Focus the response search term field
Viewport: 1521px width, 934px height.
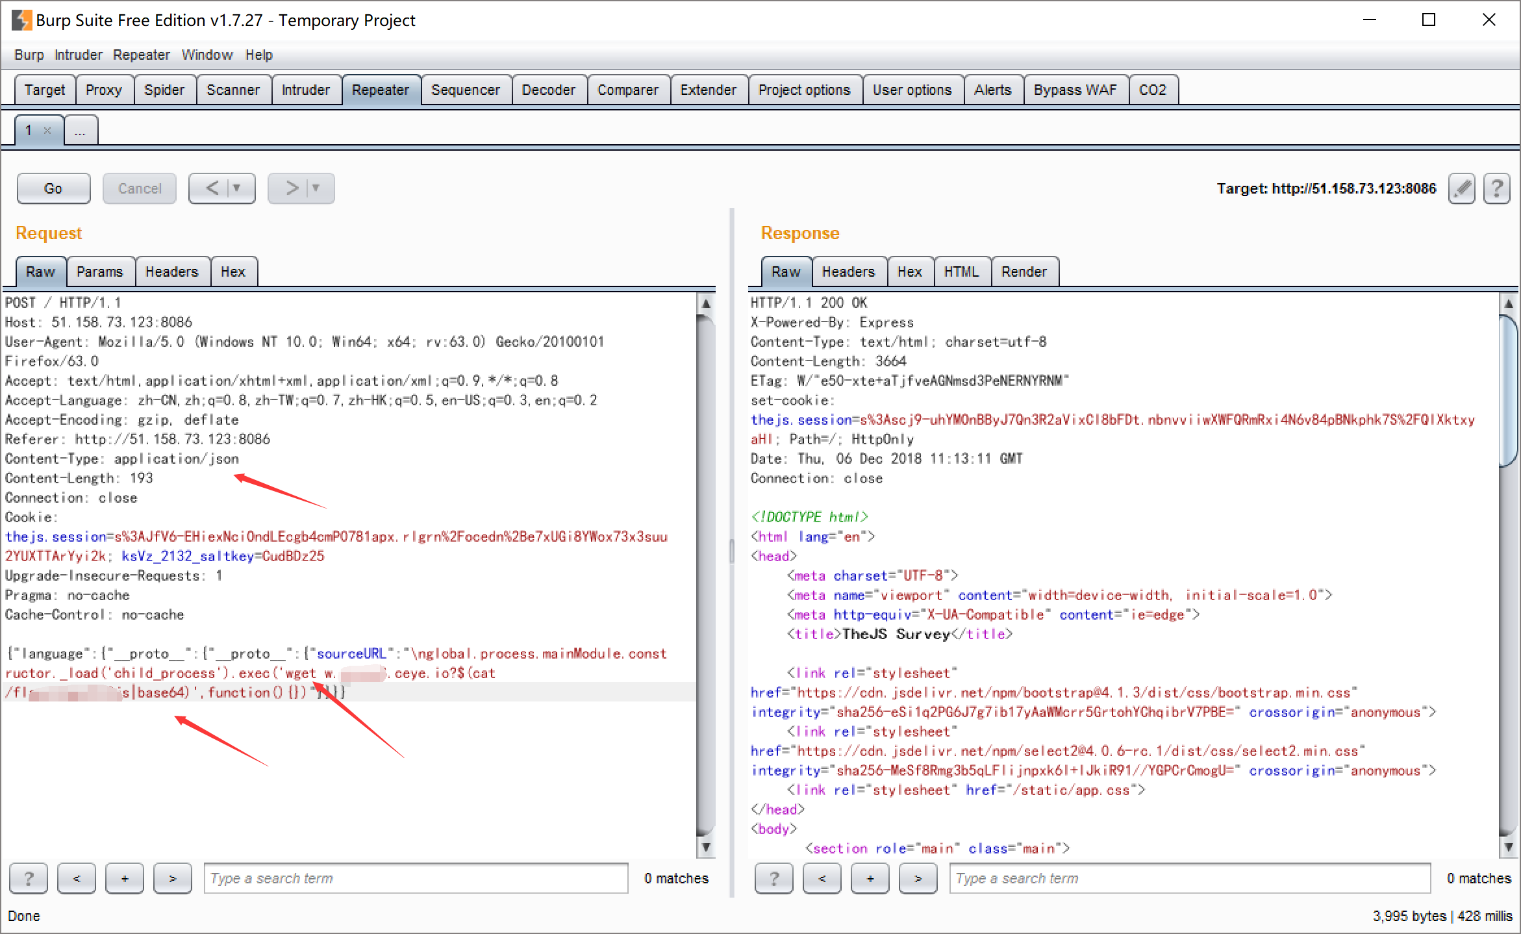[x=1190, y=879]
